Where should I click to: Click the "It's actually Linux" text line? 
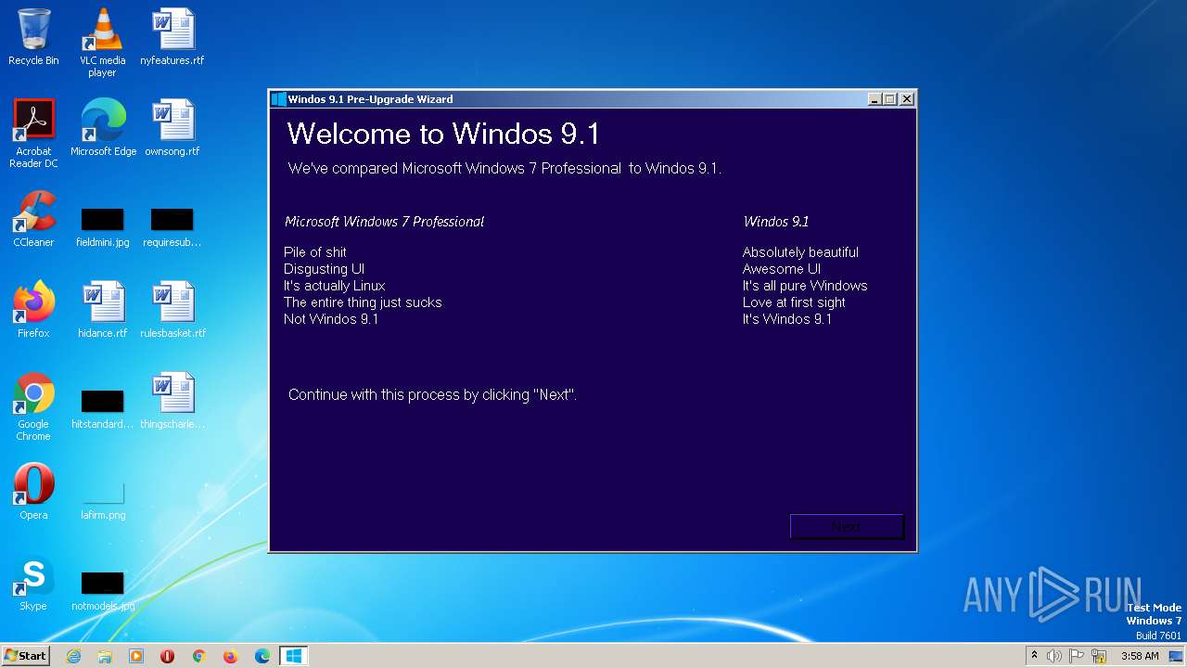335,286
